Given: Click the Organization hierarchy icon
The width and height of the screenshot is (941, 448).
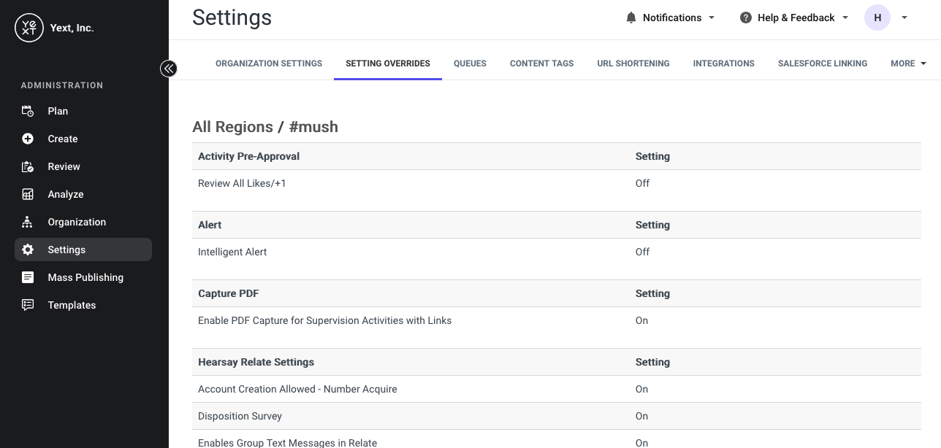Looking at the screenshot, I should pos(28,222).
